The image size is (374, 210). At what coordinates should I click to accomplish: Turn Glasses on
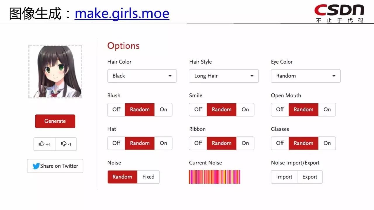point(327,143)
